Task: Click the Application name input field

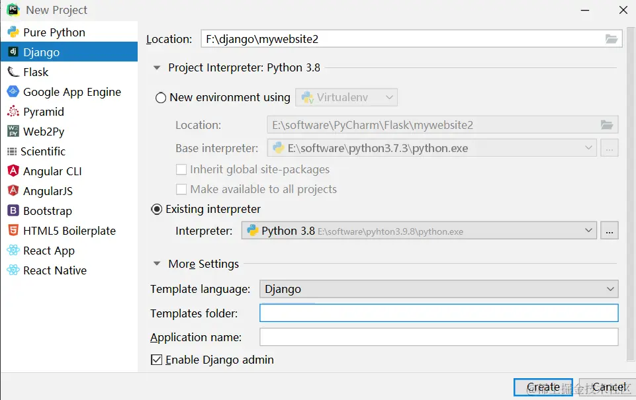Action: click(x=439, y=337)
